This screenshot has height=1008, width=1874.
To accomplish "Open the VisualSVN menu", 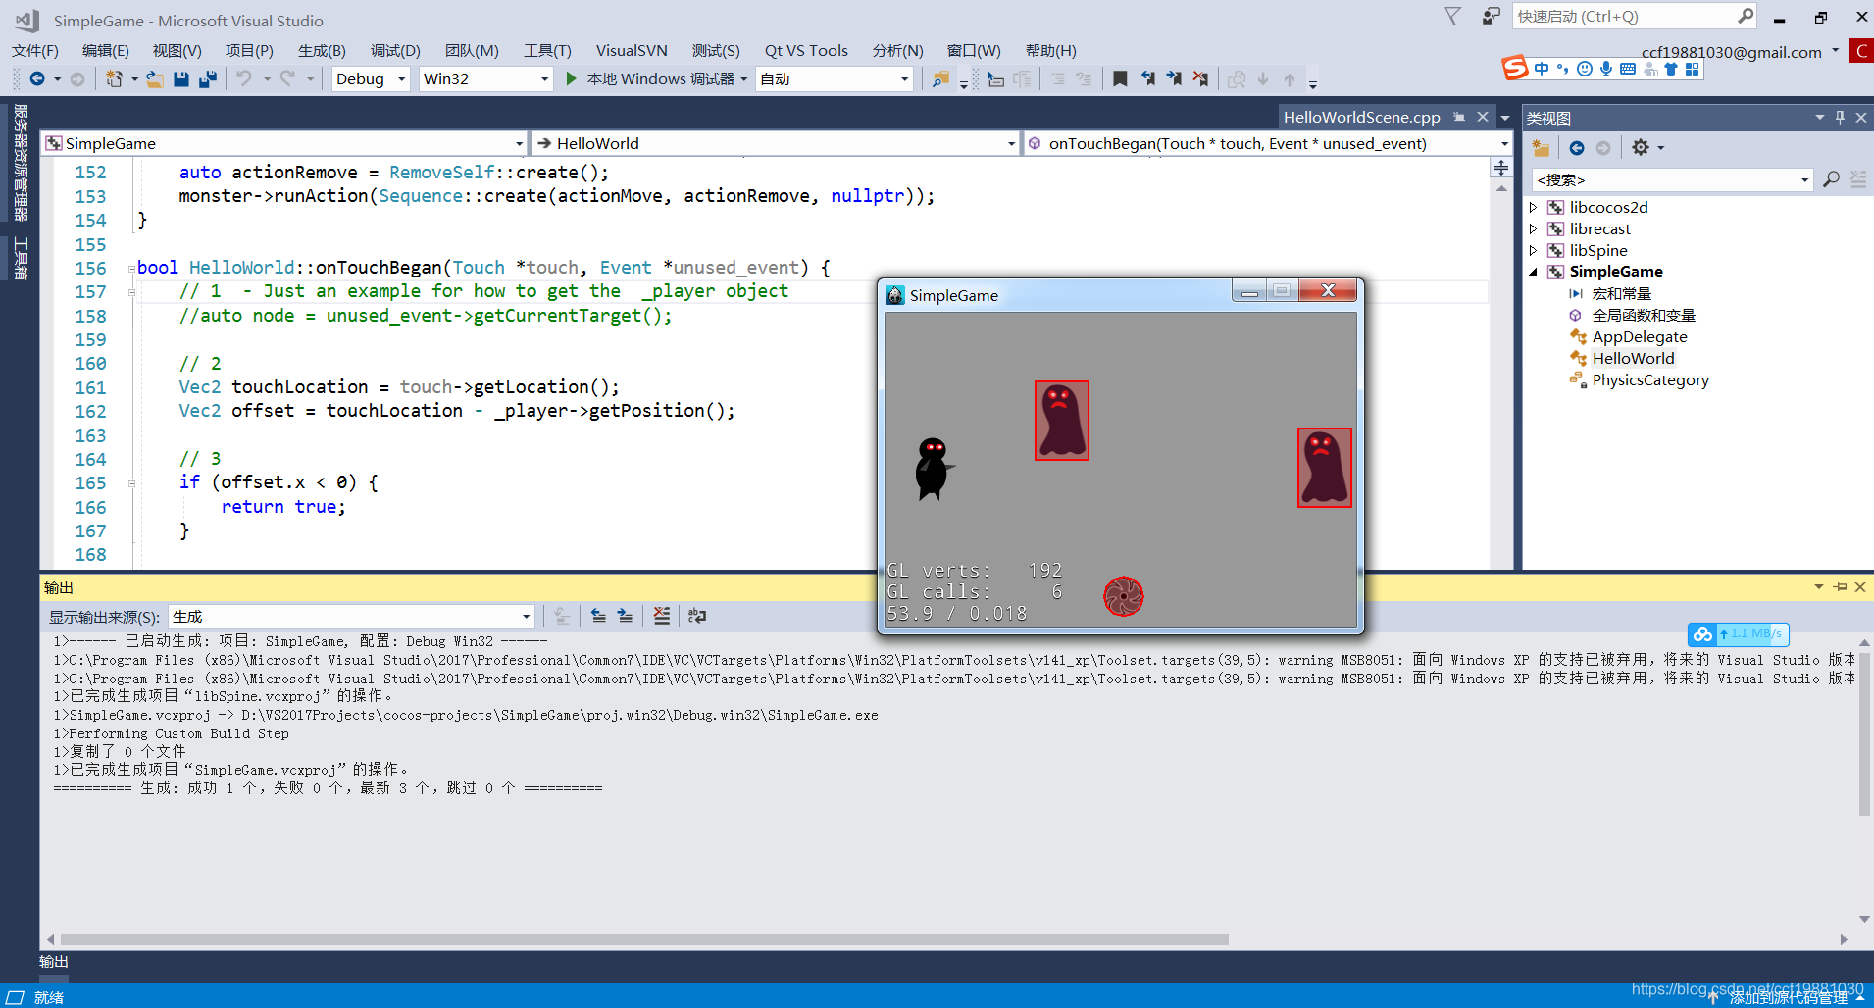I will pos(632,51).
